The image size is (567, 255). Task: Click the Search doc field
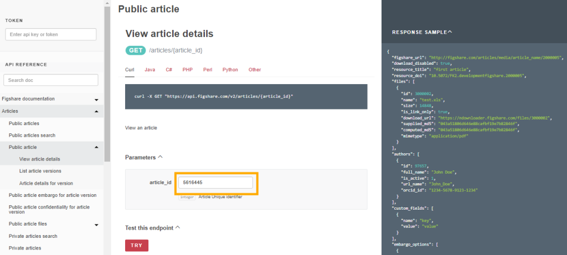(50, 80)
